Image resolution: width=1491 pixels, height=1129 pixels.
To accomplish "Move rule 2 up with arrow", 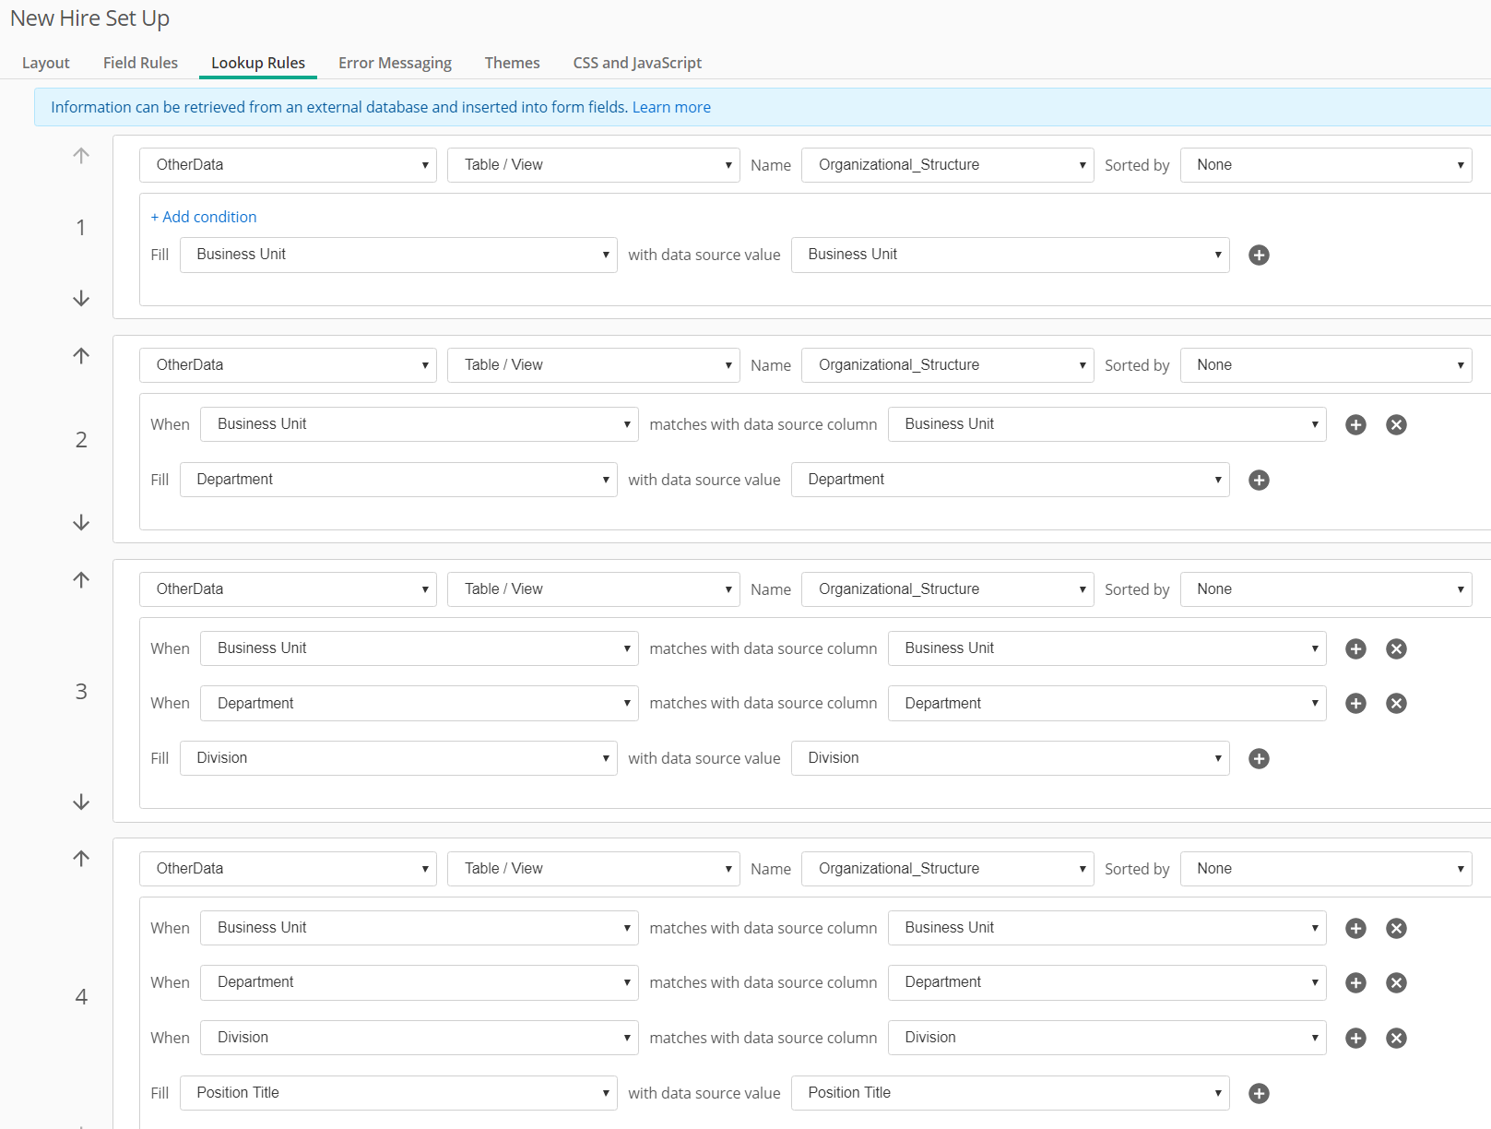I will click(x=81, y=356).
